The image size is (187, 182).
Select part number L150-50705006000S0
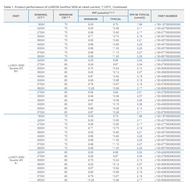coord(168,140)
